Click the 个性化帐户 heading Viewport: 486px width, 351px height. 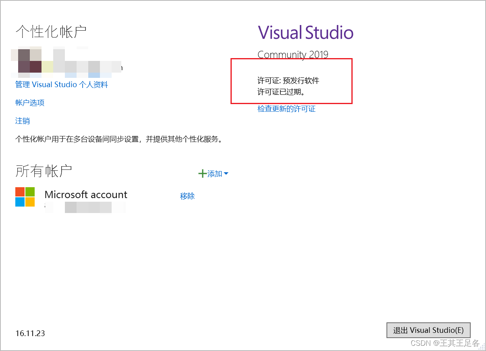coord(51,31)
